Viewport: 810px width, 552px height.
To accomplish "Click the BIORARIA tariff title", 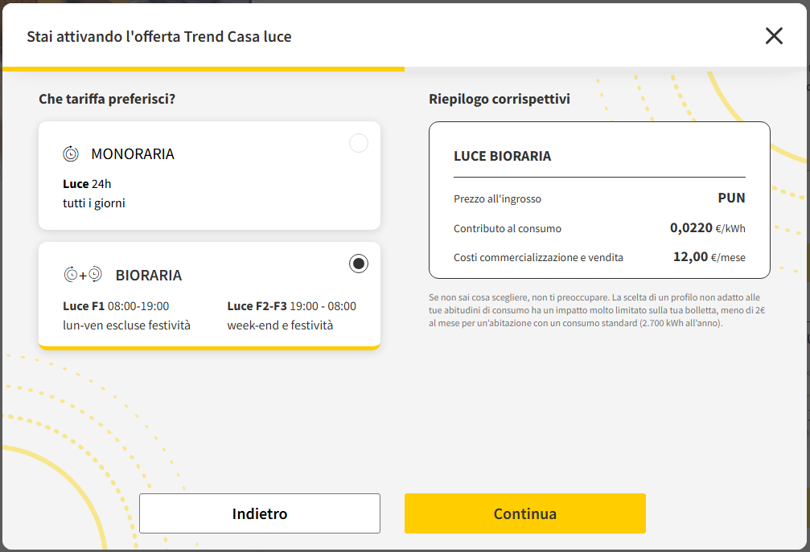I will 148,275.
